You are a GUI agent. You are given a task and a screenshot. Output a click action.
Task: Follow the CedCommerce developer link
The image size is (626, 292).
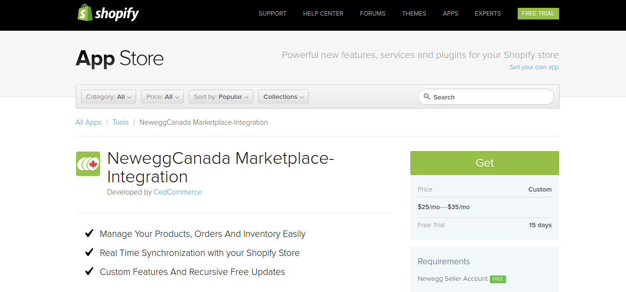[178, 192]
